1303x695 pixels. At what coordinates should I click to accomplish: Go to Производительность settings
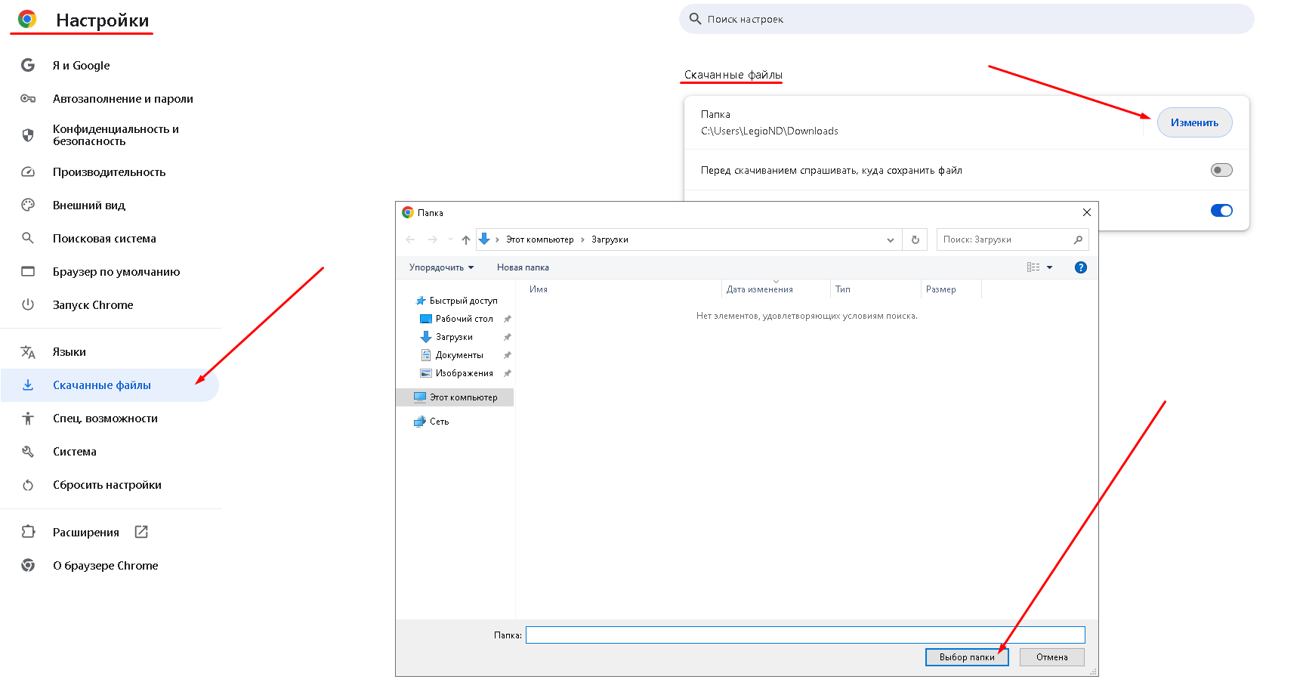(x=110, y=171)
